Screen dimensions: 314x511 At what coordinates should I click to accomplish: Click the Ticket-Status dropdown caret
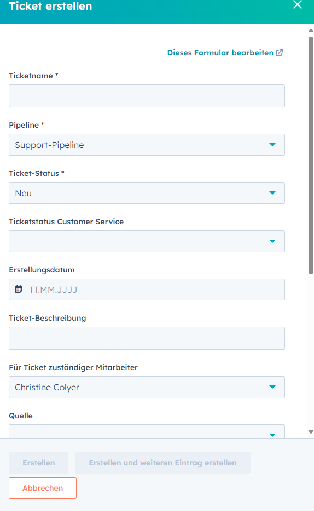coord(272,193)
